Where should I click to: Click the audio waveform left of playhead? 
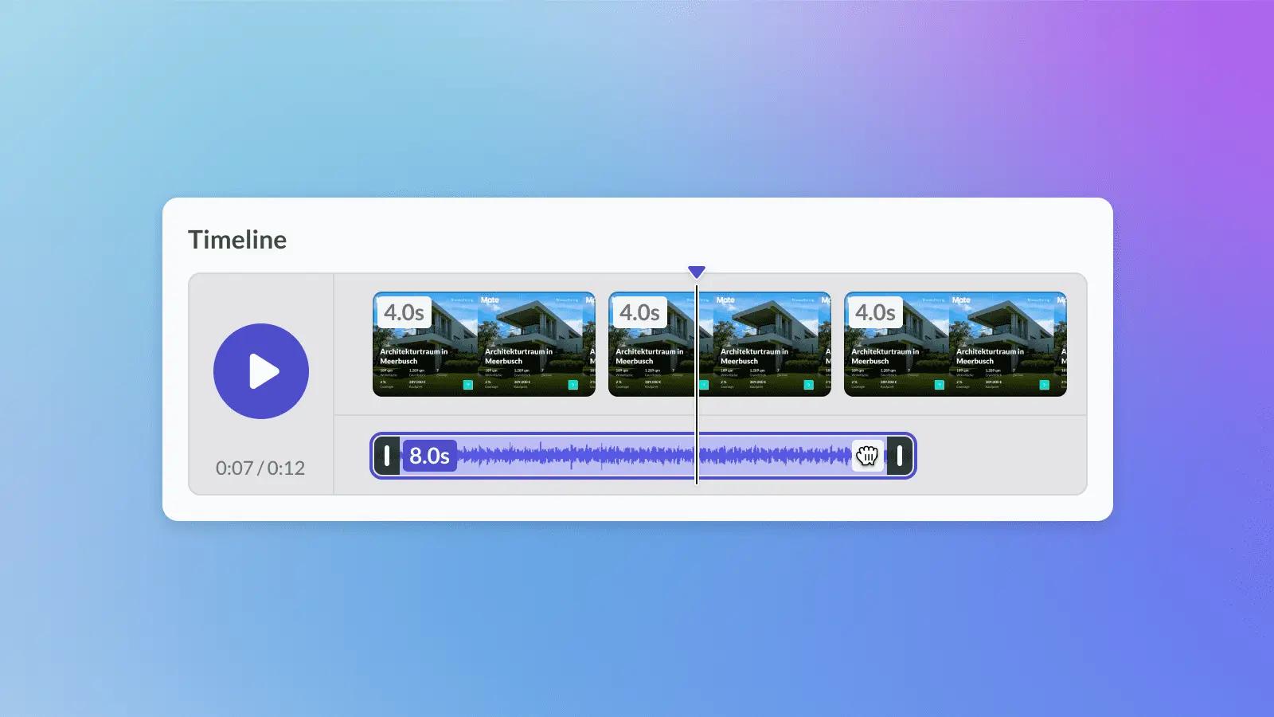(x=575, y=456)
